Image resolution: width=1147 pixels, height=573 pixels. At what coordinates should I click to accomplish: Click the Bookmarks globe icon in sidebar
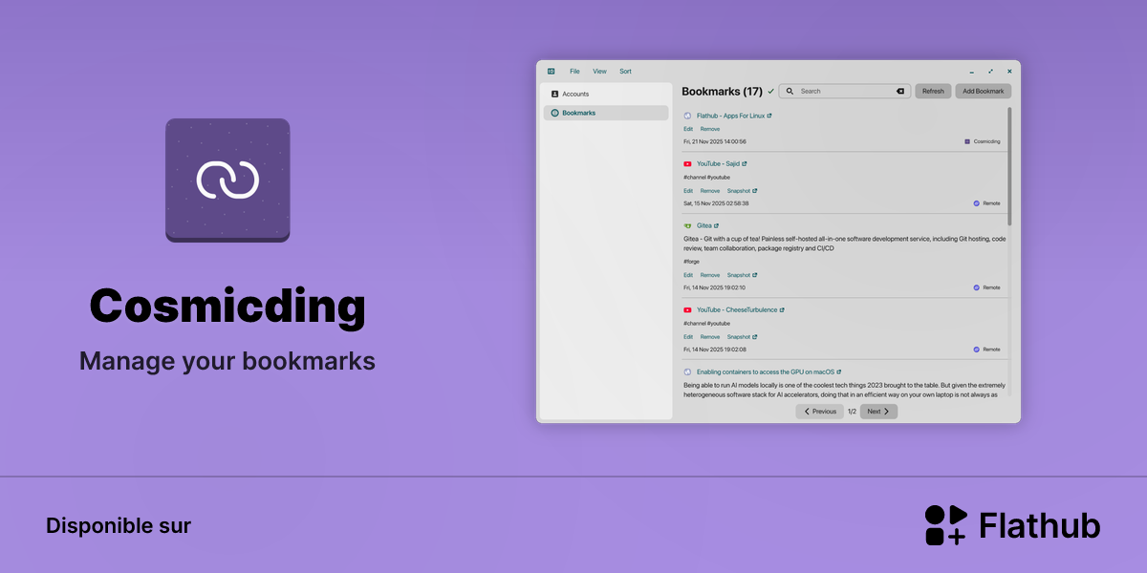click(555, 113)
